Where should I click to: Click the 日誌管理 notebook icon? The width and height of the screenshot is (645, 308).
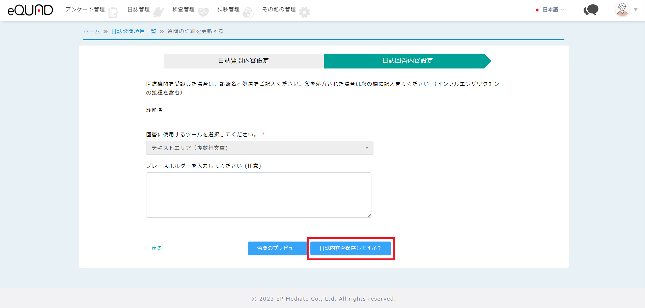pos(158,12)
